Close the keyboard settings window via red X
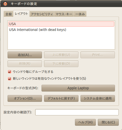 click(5, 4)
